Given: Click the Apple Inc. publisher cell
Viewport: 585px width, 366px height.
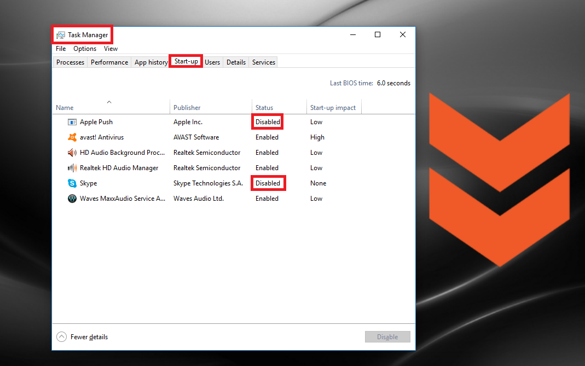Looking at the screenshot, I should (188, 122).
